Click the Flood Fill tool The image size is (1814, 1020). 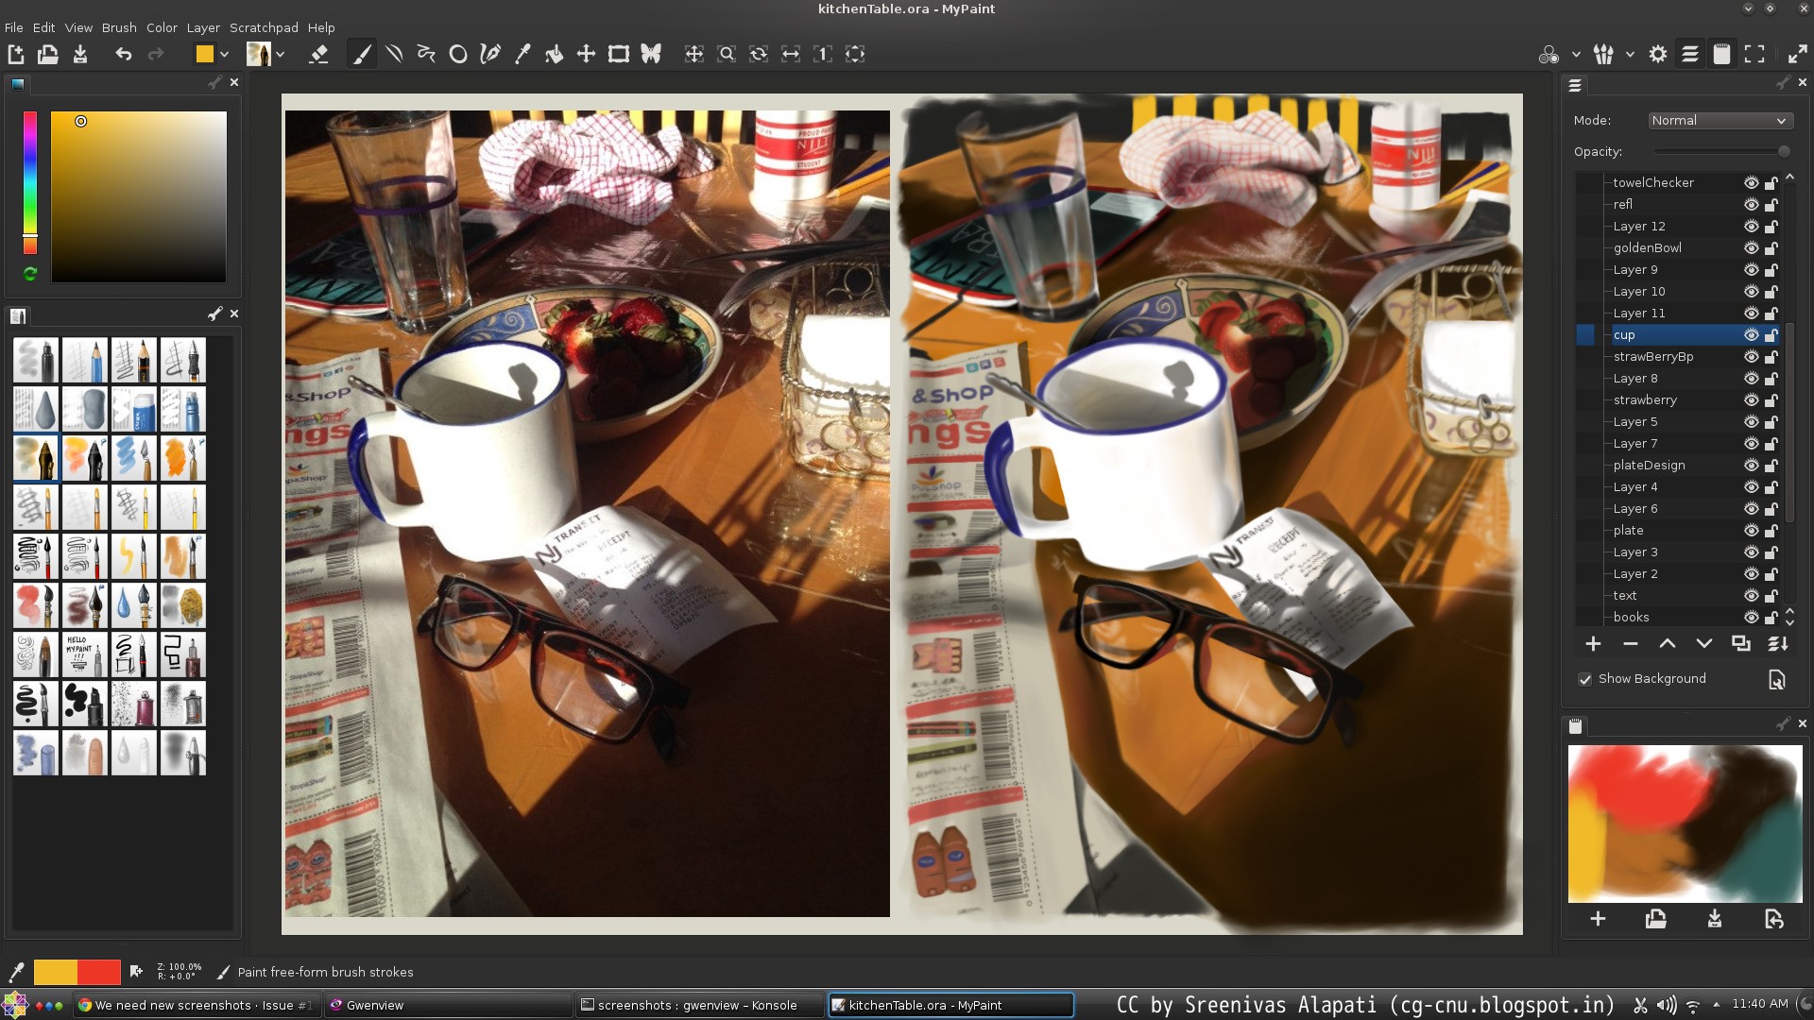553,54
